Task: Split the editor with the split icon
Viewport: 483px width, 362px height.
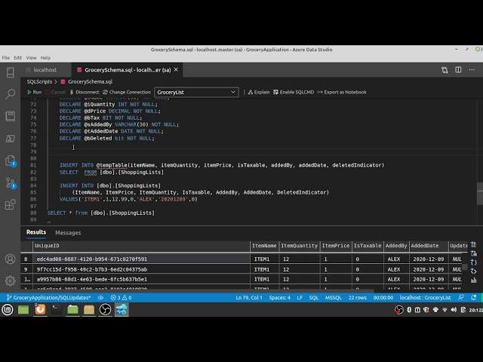Action: [x=458, y=70]
